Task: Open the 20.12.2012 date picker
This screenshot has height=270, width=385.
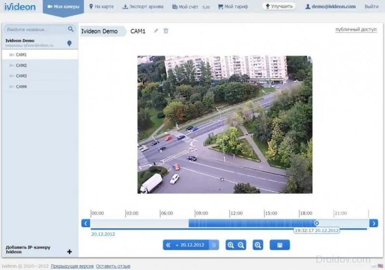Action: tap(190, 245)
